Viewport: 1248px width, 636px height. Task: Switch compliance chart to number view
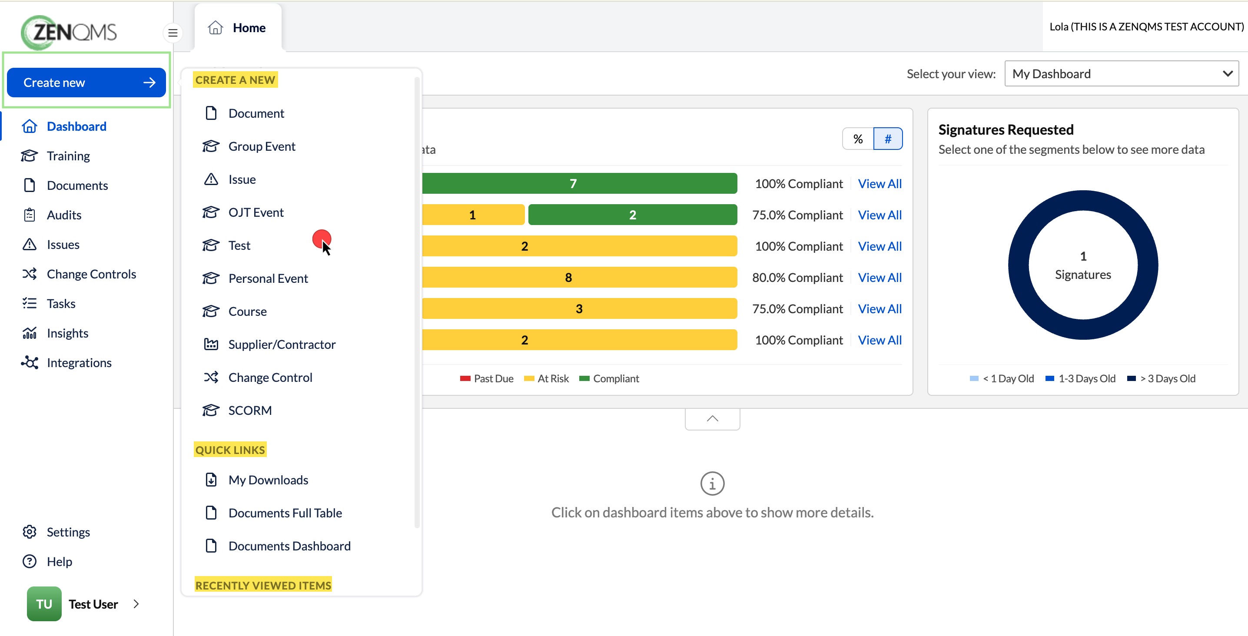(x=888, y=139)
